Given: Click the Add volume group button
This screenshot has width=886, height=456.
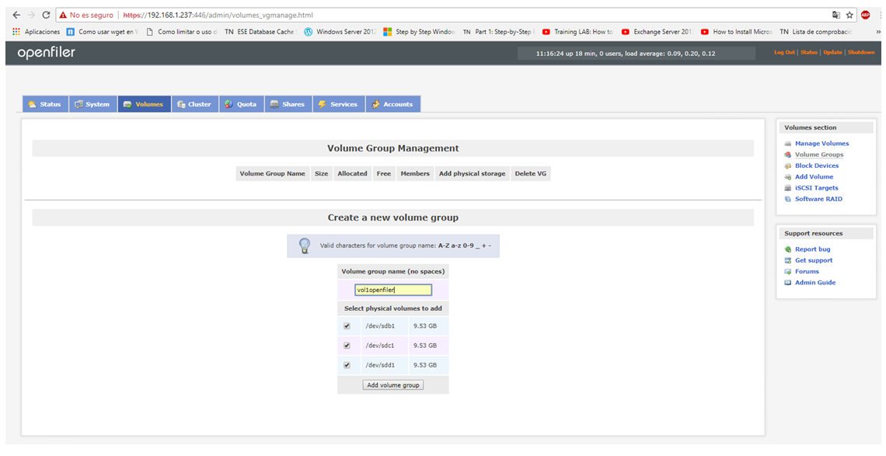Looking at the screenshot, I should pyautogui.click(x=393, y=385).
